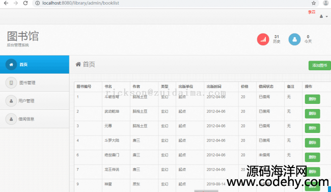Open 用户管理 in the sidebar menu

(x=35, y=101)
